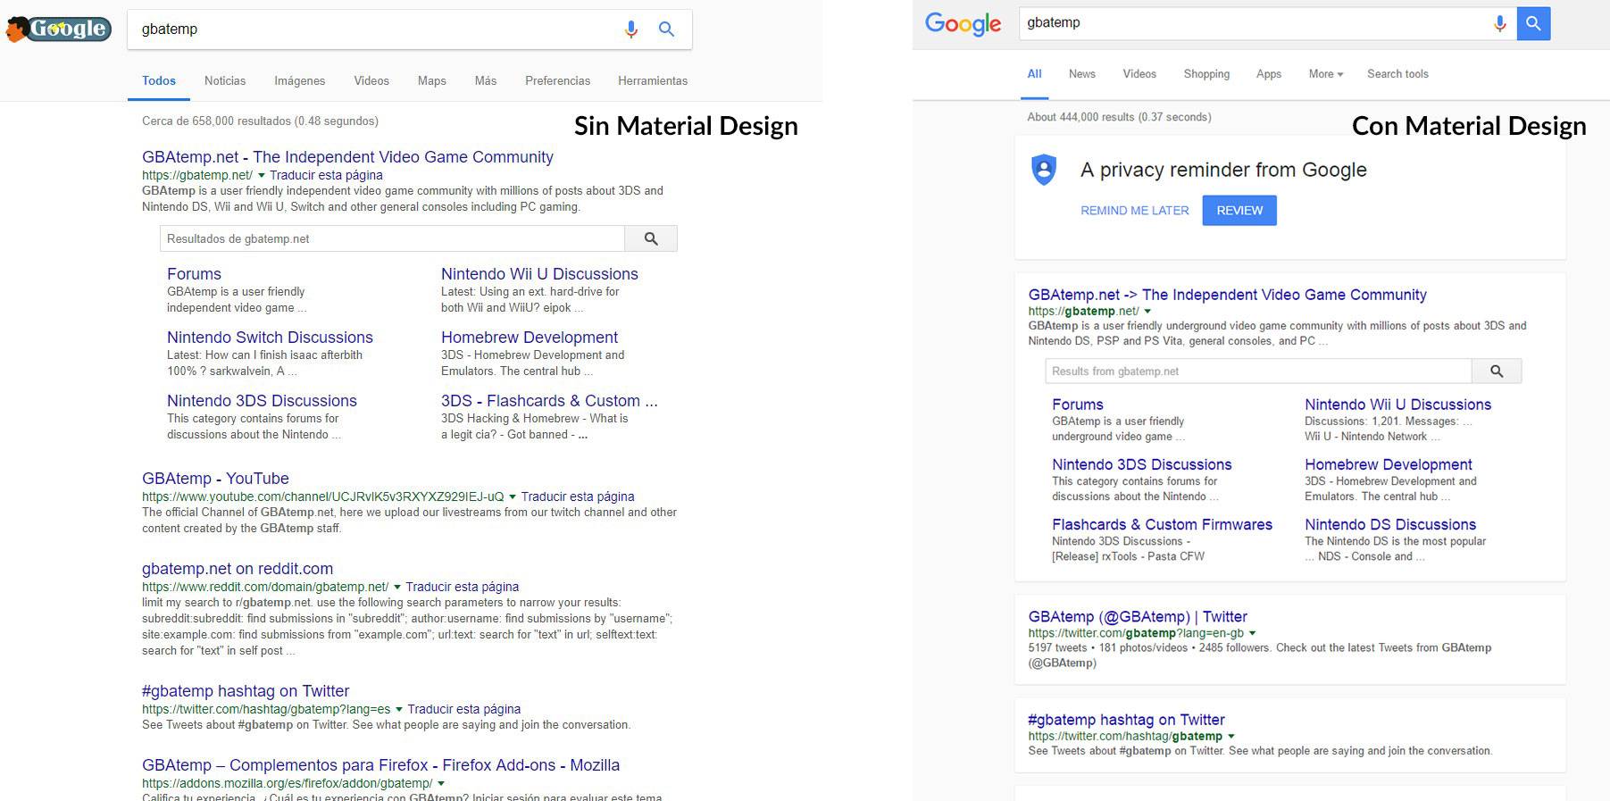Click the 'Resultados de gbatemp.net' search field
Screen dimensions: 1610x801
click(x=392, y=238)
